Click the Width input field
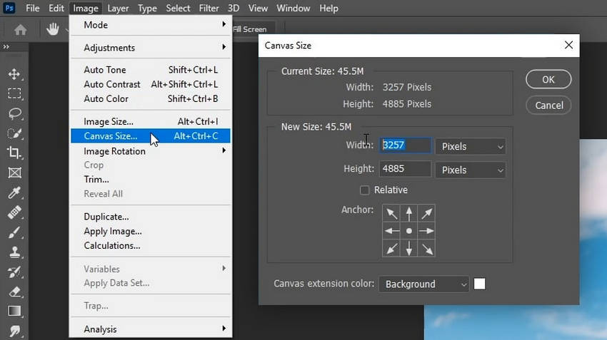607x340 pixels. tap(405, 145)
